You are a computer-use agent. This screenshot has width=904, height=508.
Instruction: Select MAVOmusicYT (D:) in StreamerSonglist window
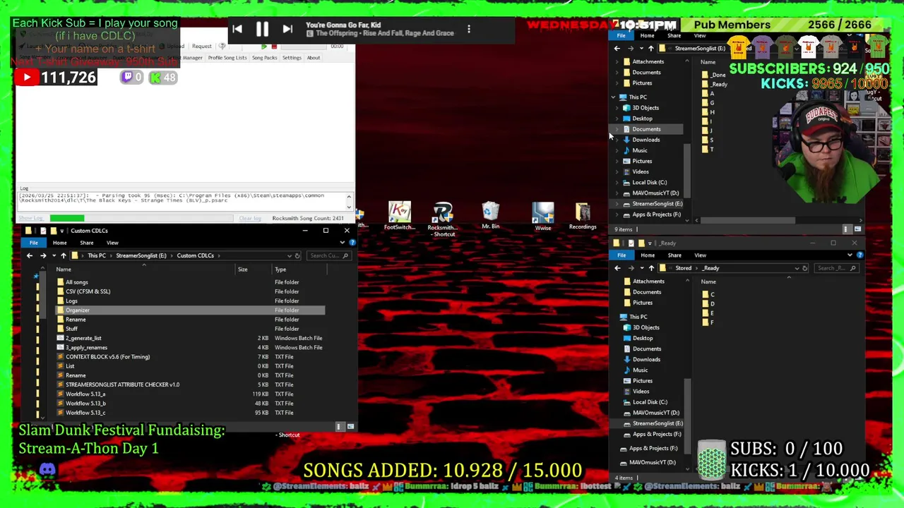click(x=655, y=193)
